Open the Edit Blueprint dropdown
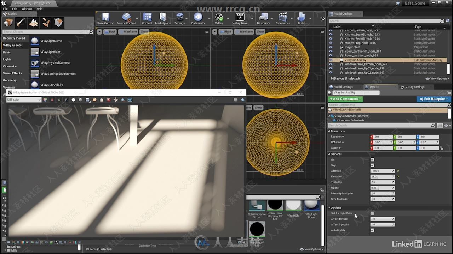Image resolution: width=453 pixels, height=254 pixels. point(434,99)
